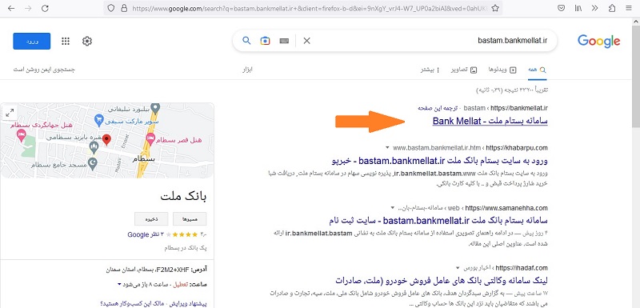The height and width of the screenshot is (308, 640).
Task: Go forward with the browser forward arrow
Action: coord(28,8)
